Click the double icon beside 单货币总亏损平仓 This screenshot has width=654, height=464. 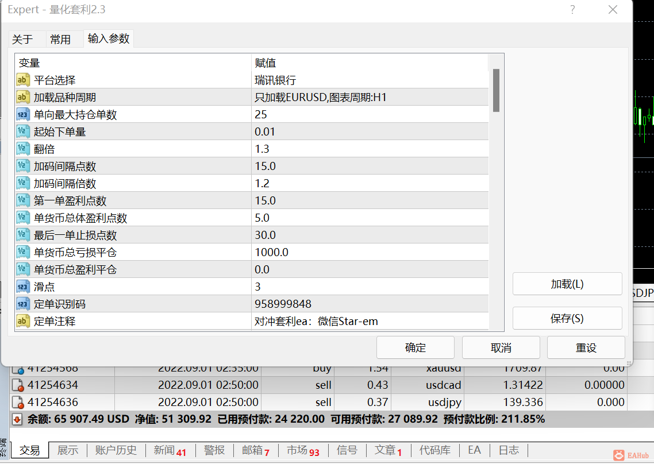pos(23,252)
